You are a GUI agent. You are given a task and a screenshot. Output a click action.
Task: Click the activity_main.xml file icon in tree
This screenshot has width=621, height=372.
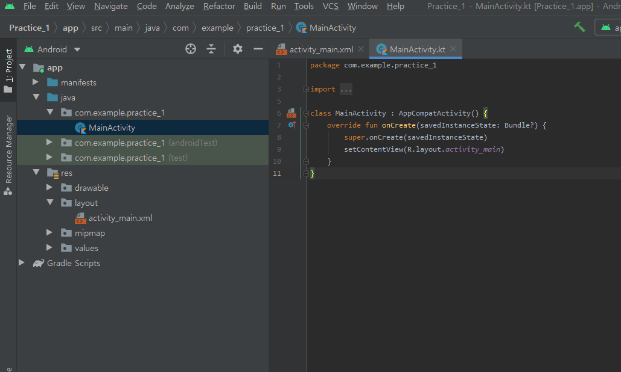[80, 218]
